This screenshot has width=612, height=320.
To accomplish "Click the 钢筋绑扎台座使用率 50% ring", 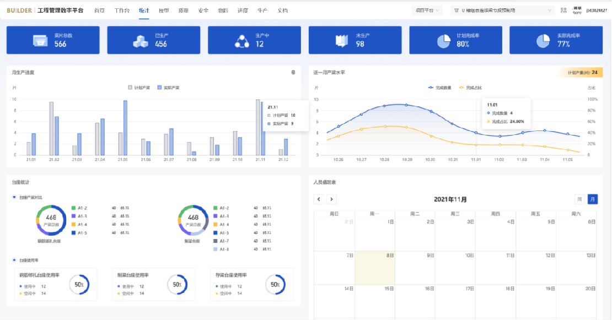I will click(x=79, y=285).
